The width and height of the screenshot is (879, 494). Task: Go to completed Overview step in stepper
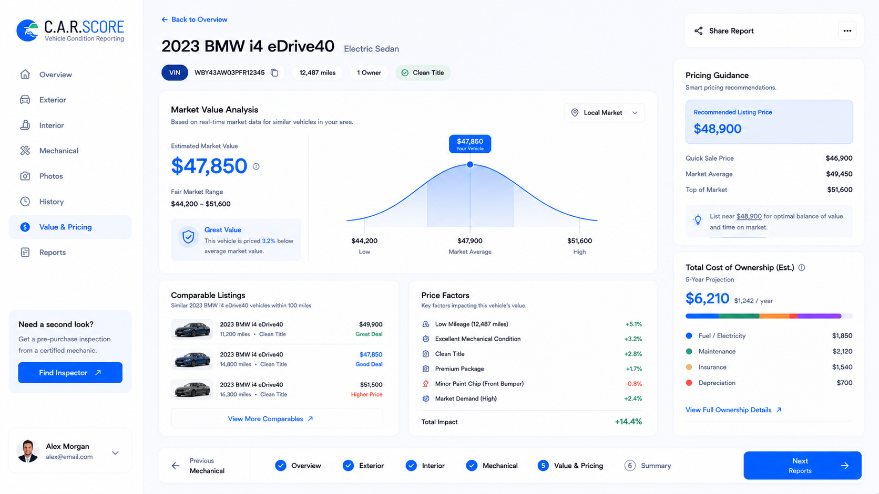point(298,466)
